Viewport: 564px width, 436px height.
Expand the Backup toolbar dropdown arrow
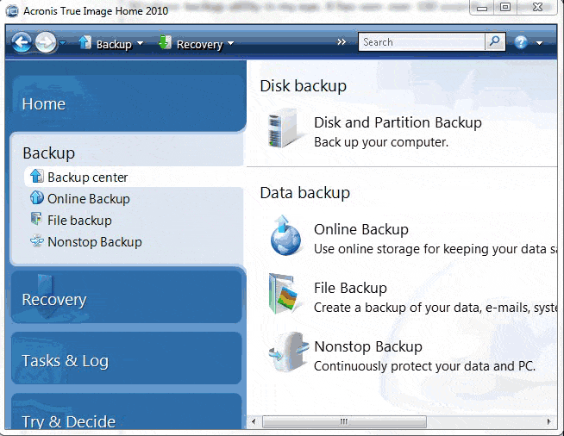(141, 43)
